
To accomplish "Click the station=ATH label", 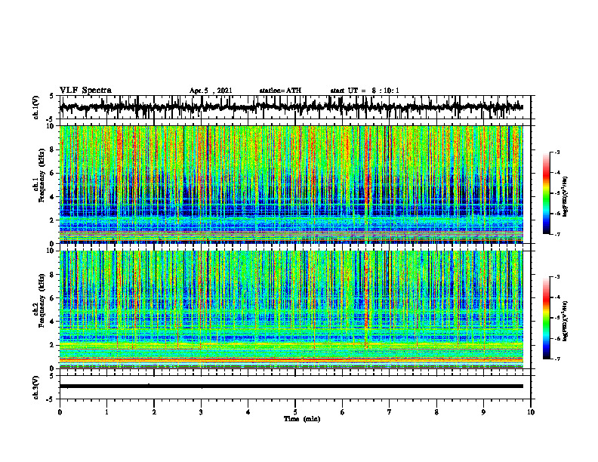I will pyautogui.click(x=280, y=91).
